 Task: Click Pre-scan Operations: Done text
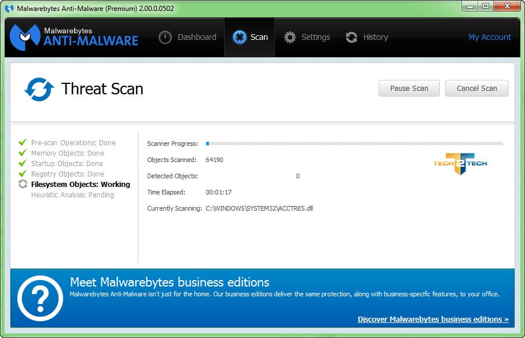74,143
